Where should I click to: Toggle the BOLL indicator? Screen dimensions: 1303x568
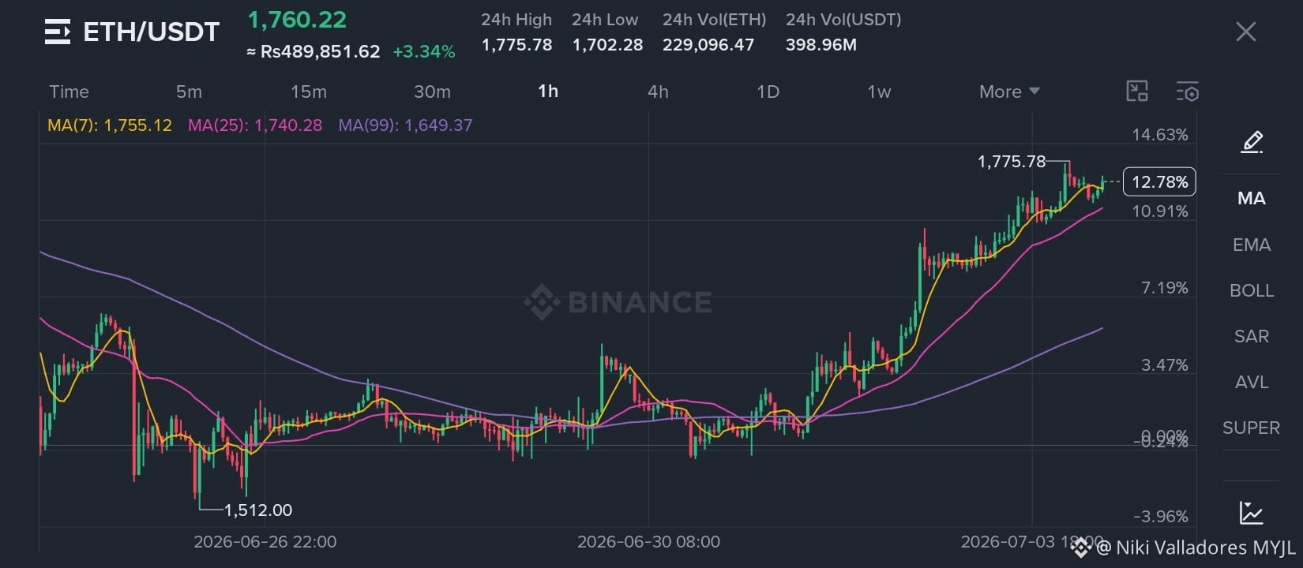click(1252, 290)
